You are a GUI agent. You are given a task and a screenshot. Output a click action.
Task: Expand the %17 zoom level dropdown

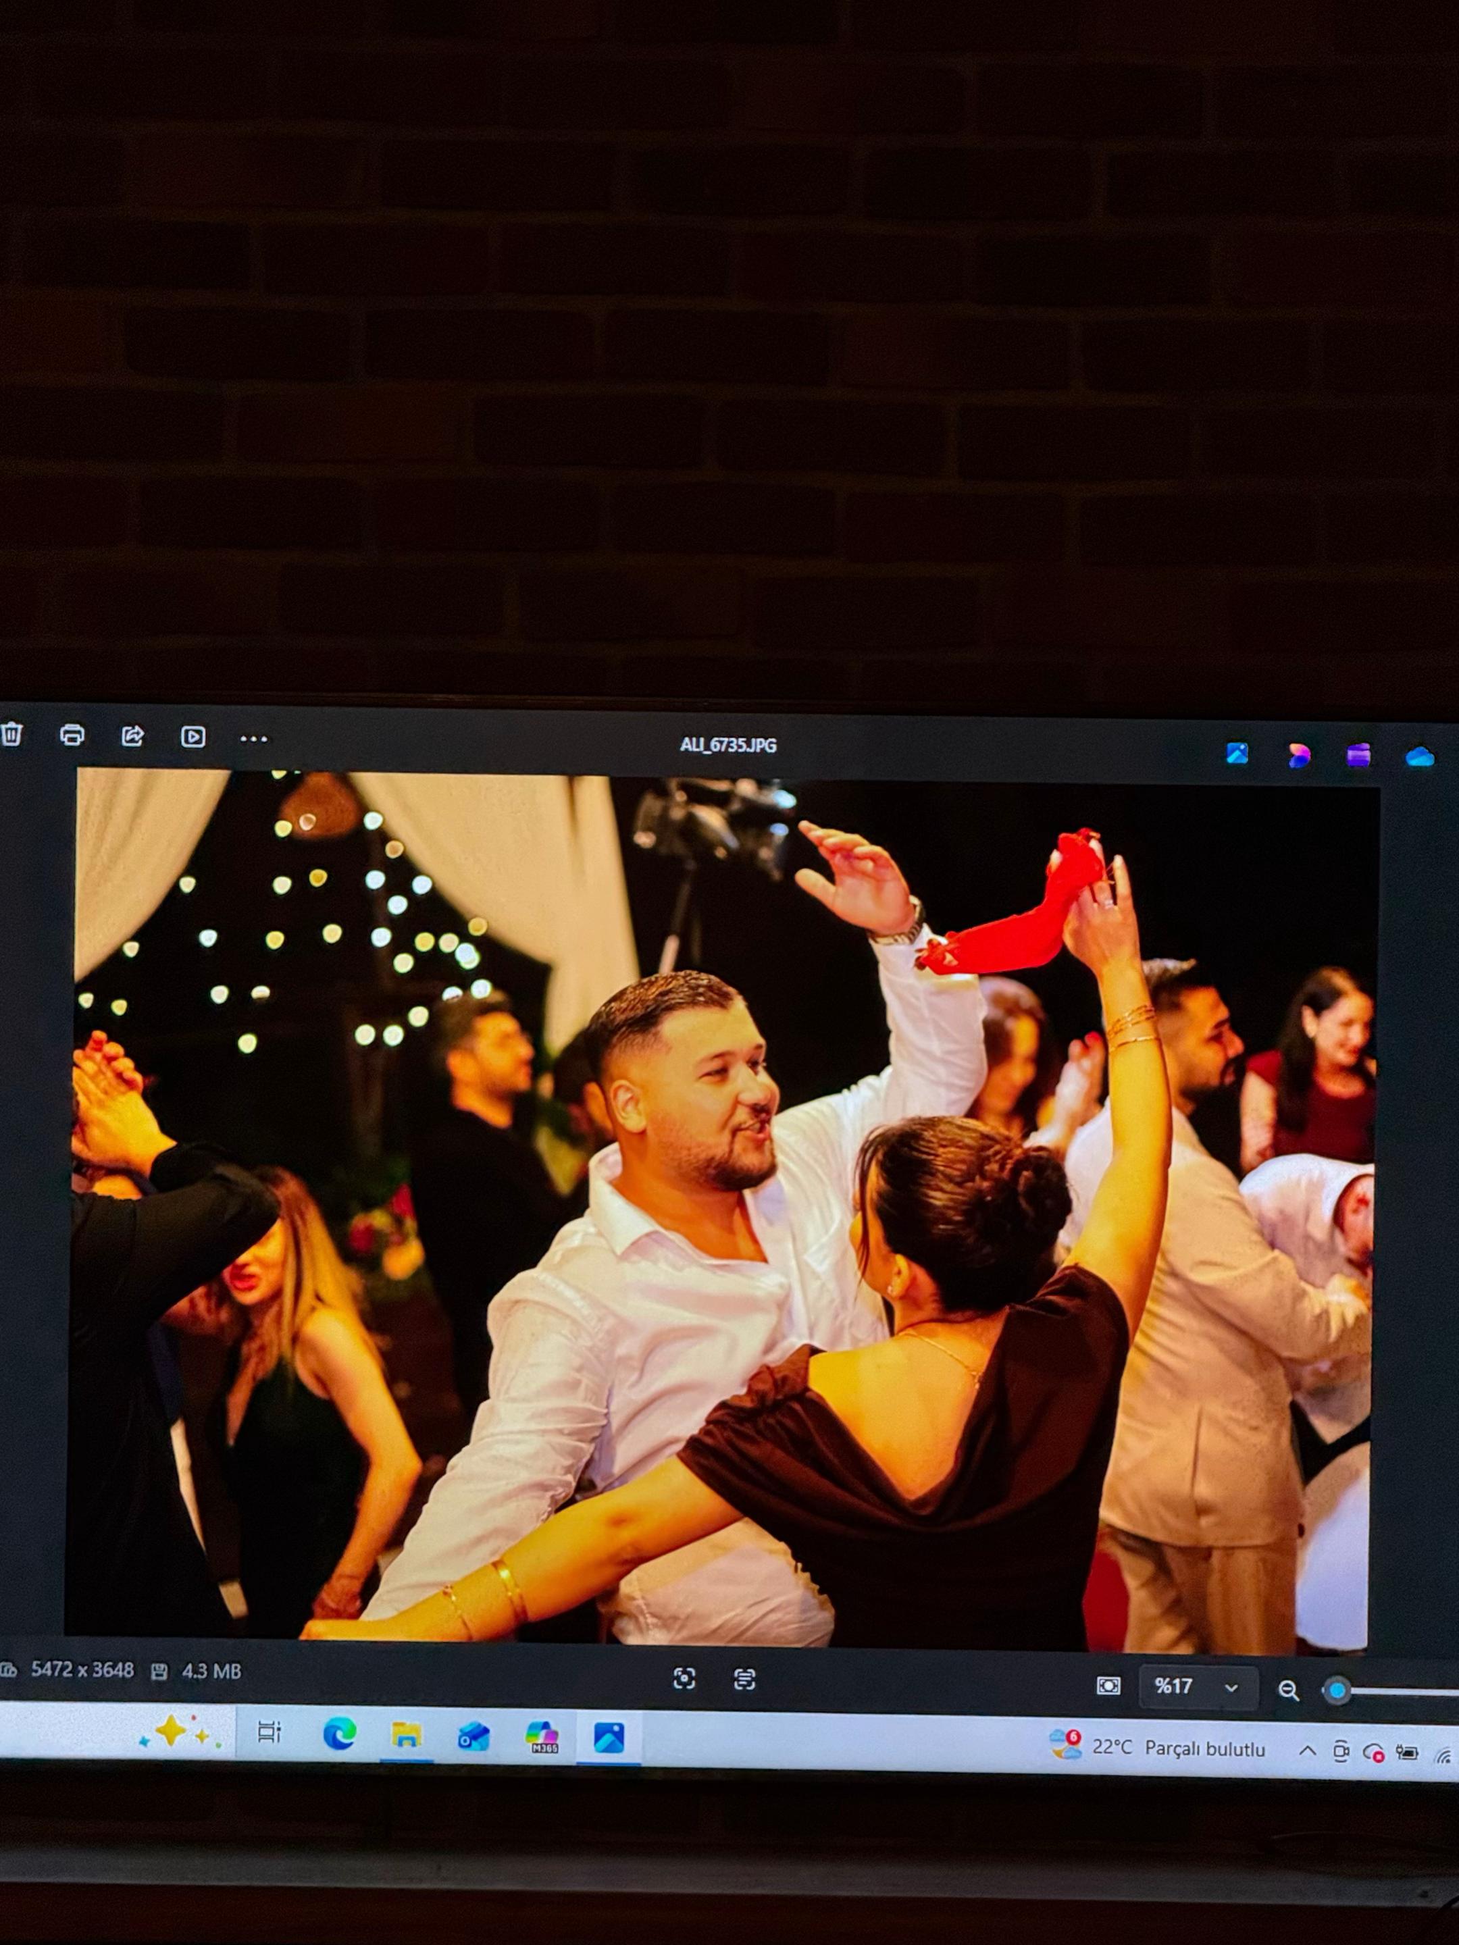[x=1198, y=1686]
